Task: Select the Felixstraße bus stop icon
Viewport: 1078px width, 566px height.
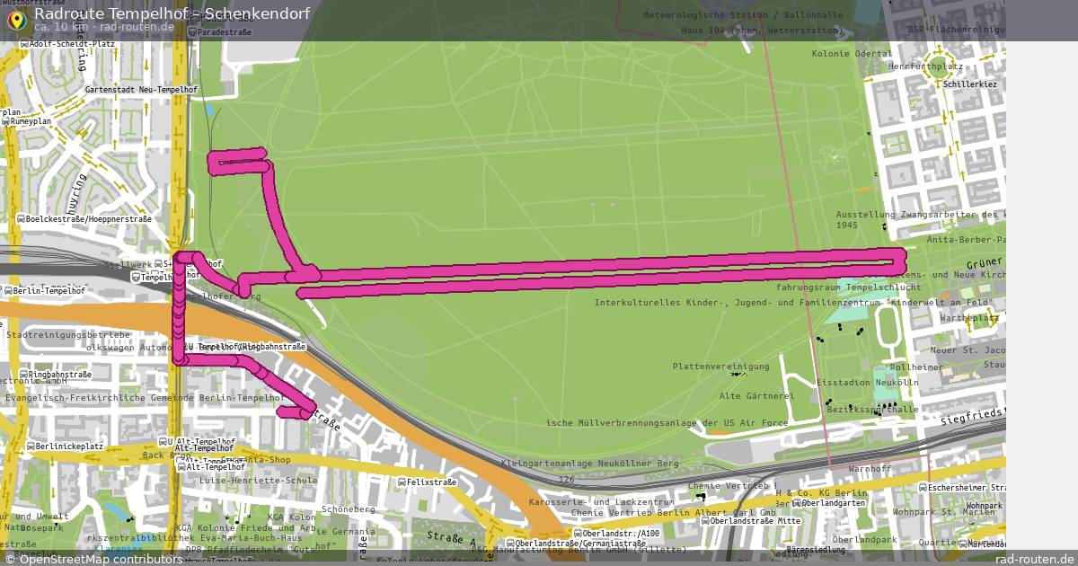Action: [x=402, y=482]
